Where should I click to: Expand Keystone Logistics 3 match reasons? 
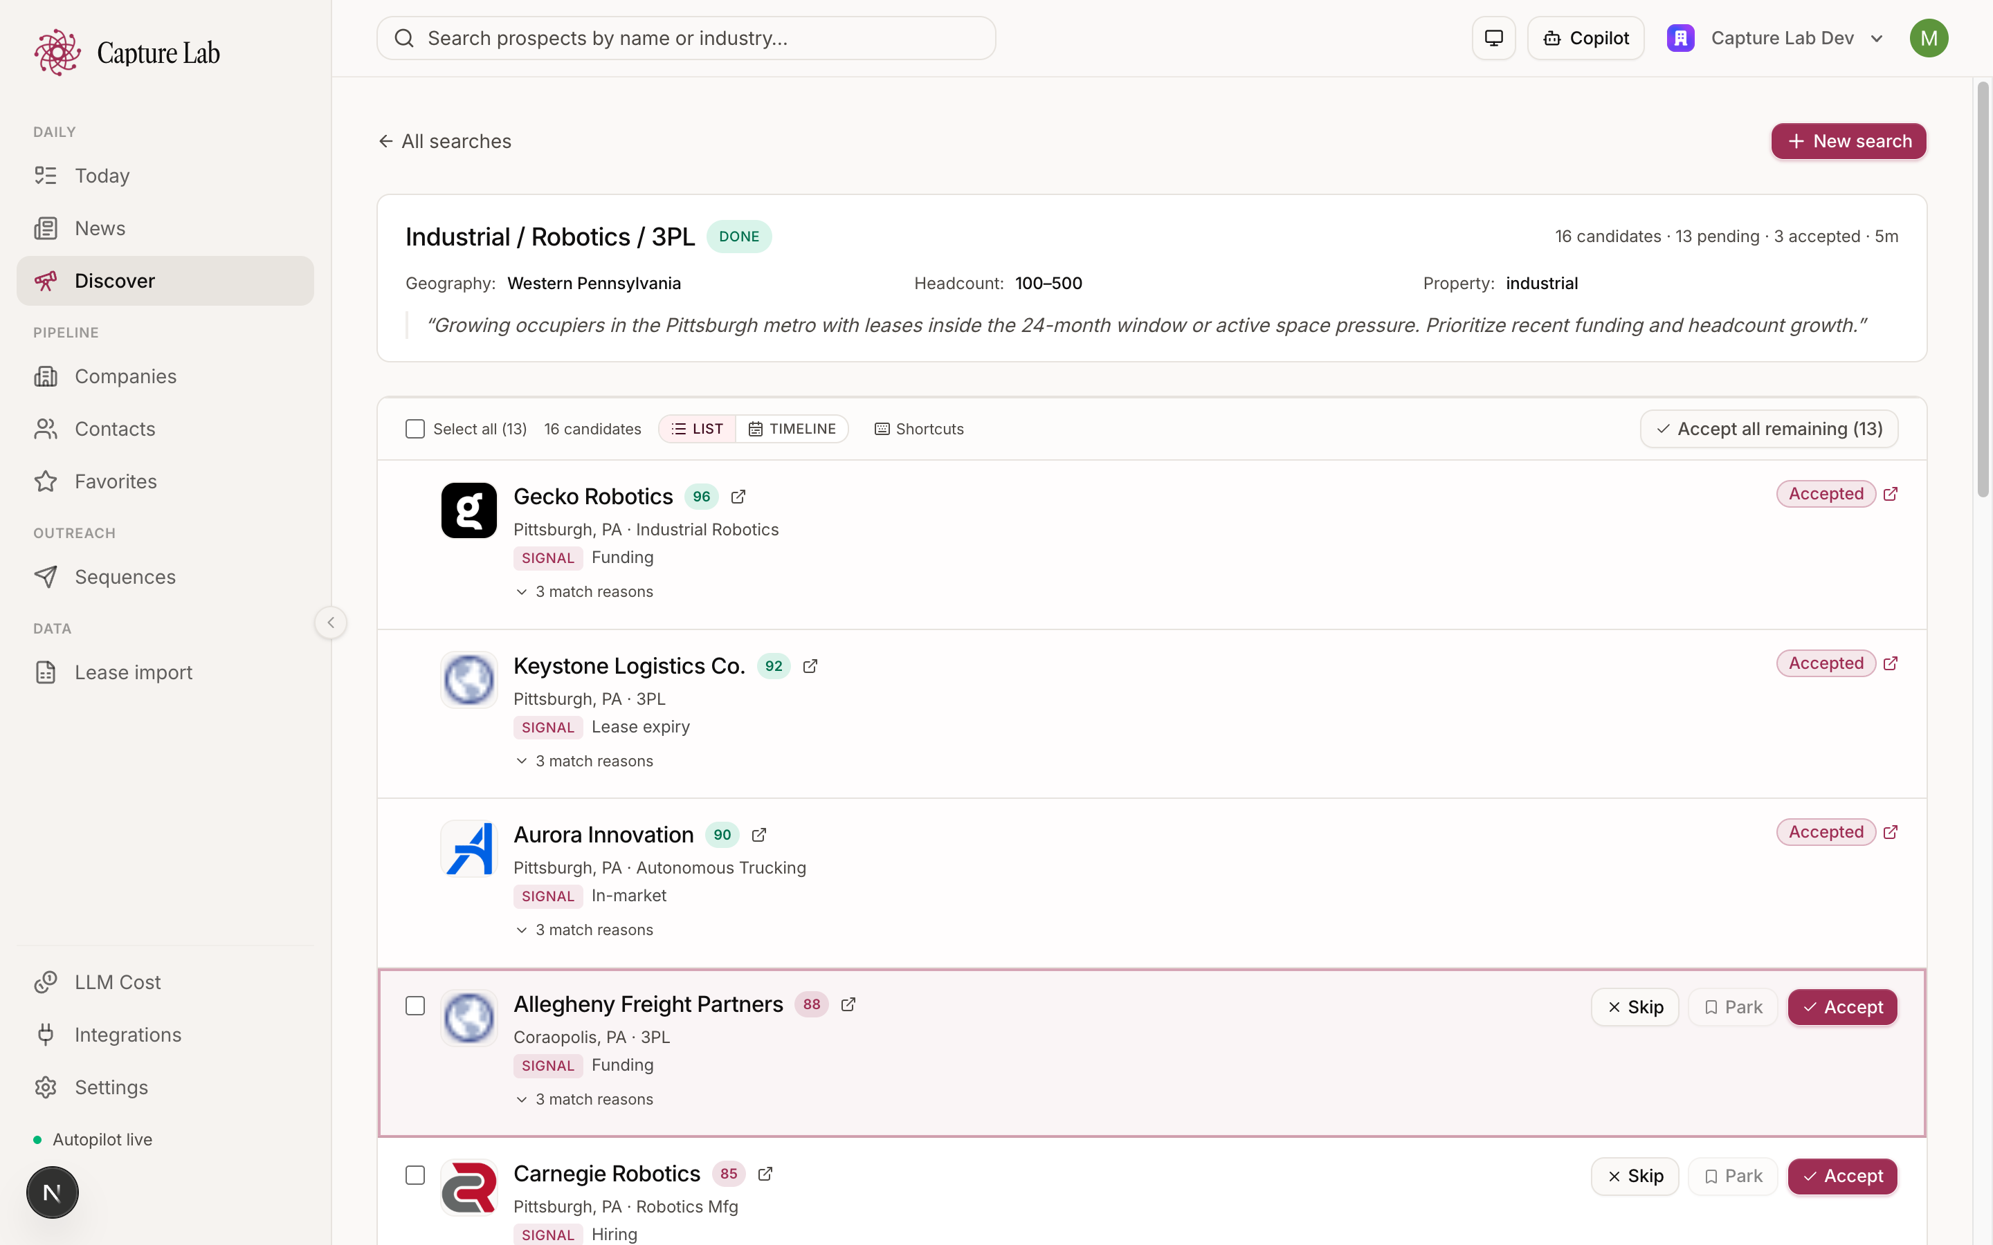click(585, 762)
